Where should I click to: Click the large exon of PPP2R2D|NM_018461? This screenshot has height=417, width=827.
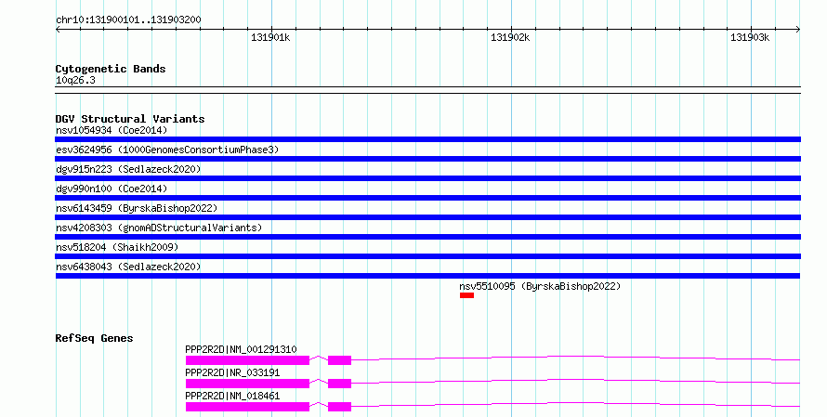pyautogui.click(x=247, y=407)
